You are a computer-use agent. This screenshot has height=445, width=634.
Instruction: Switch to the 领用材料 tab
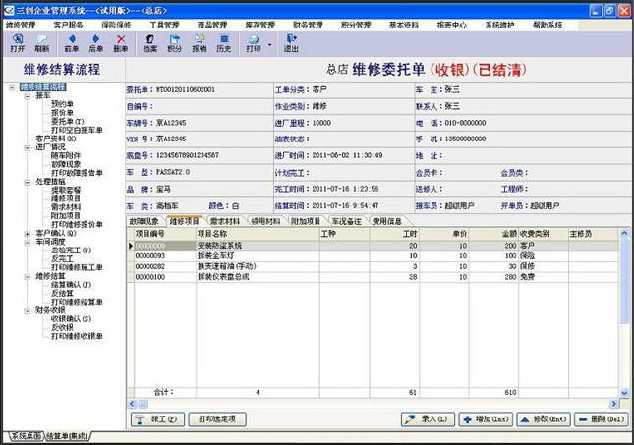(265, 221)
